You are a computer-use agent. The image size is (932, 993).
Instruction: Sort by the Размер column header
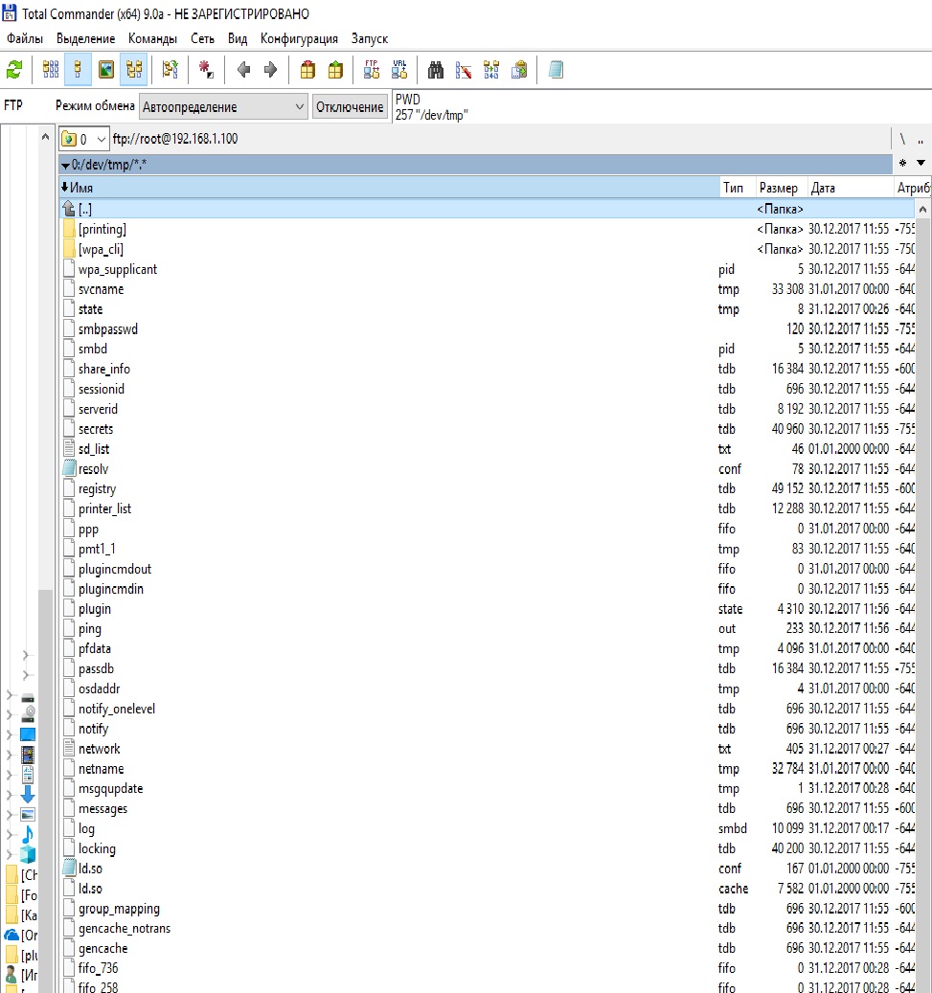[781, 188]
